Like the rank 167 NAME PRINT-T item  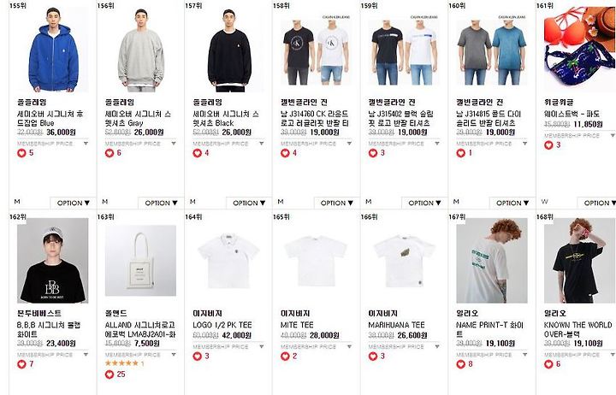(x=461, y=364)
